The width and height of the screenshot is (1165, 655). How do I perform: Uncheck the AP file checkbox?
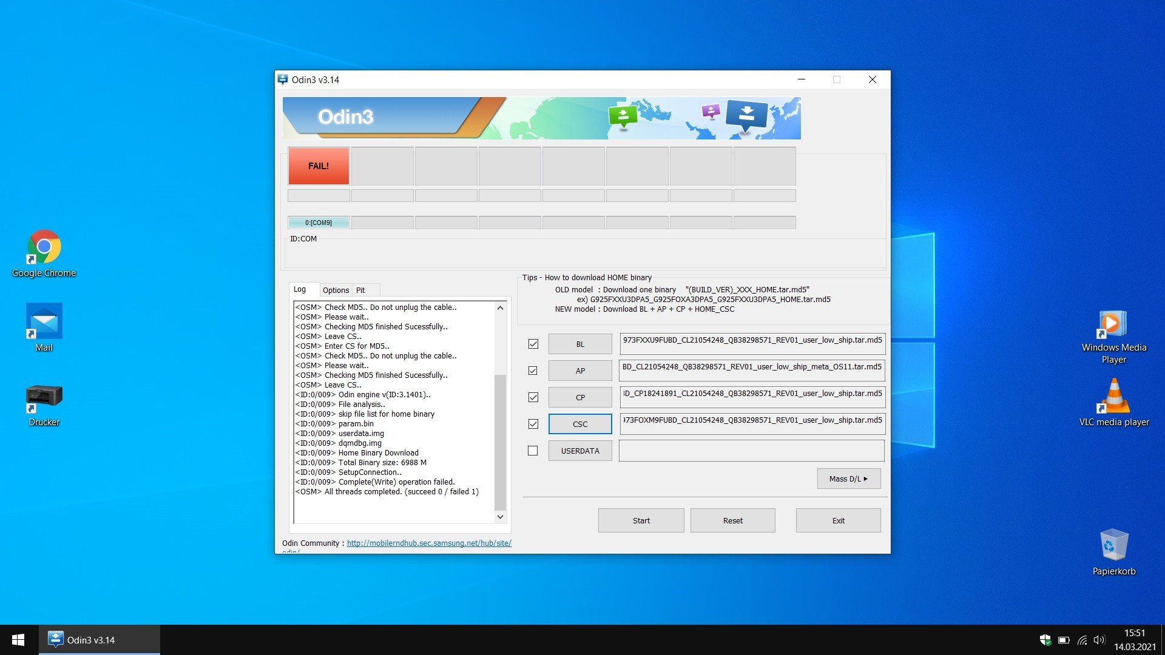click(x=533, y=371)
